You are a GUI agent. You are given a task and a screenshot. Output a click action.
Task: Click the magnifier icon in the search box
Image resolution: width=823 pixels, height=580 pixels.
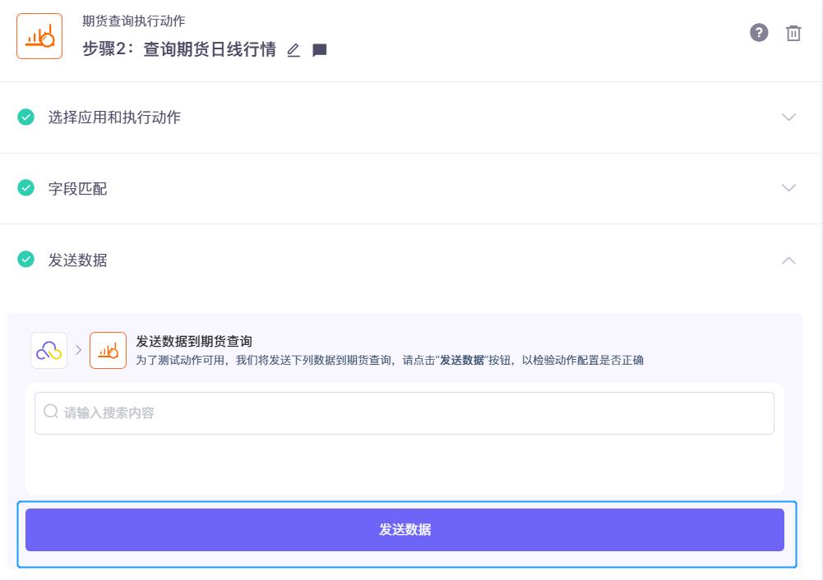tap(50, 412)
